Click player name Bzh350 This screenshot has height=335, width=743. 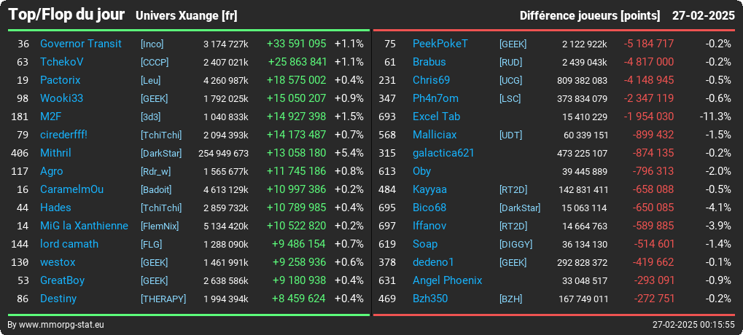429,299
